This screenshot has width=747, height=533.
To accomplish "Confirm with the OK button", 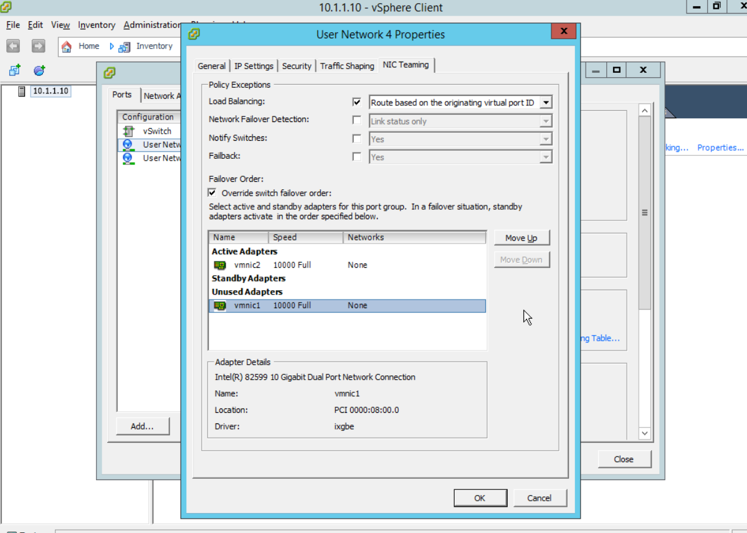I will [480, 498].
